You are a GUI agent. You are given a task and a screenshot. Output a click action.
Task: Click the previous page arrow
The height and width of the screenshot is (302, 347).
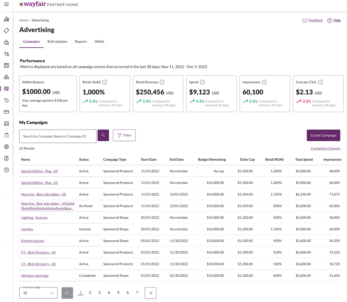67,293
